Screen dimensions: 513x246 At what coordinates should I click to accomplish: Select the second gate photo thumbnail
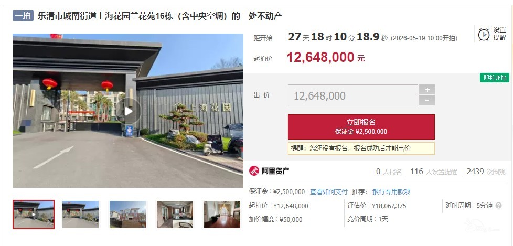pos(80,215)
